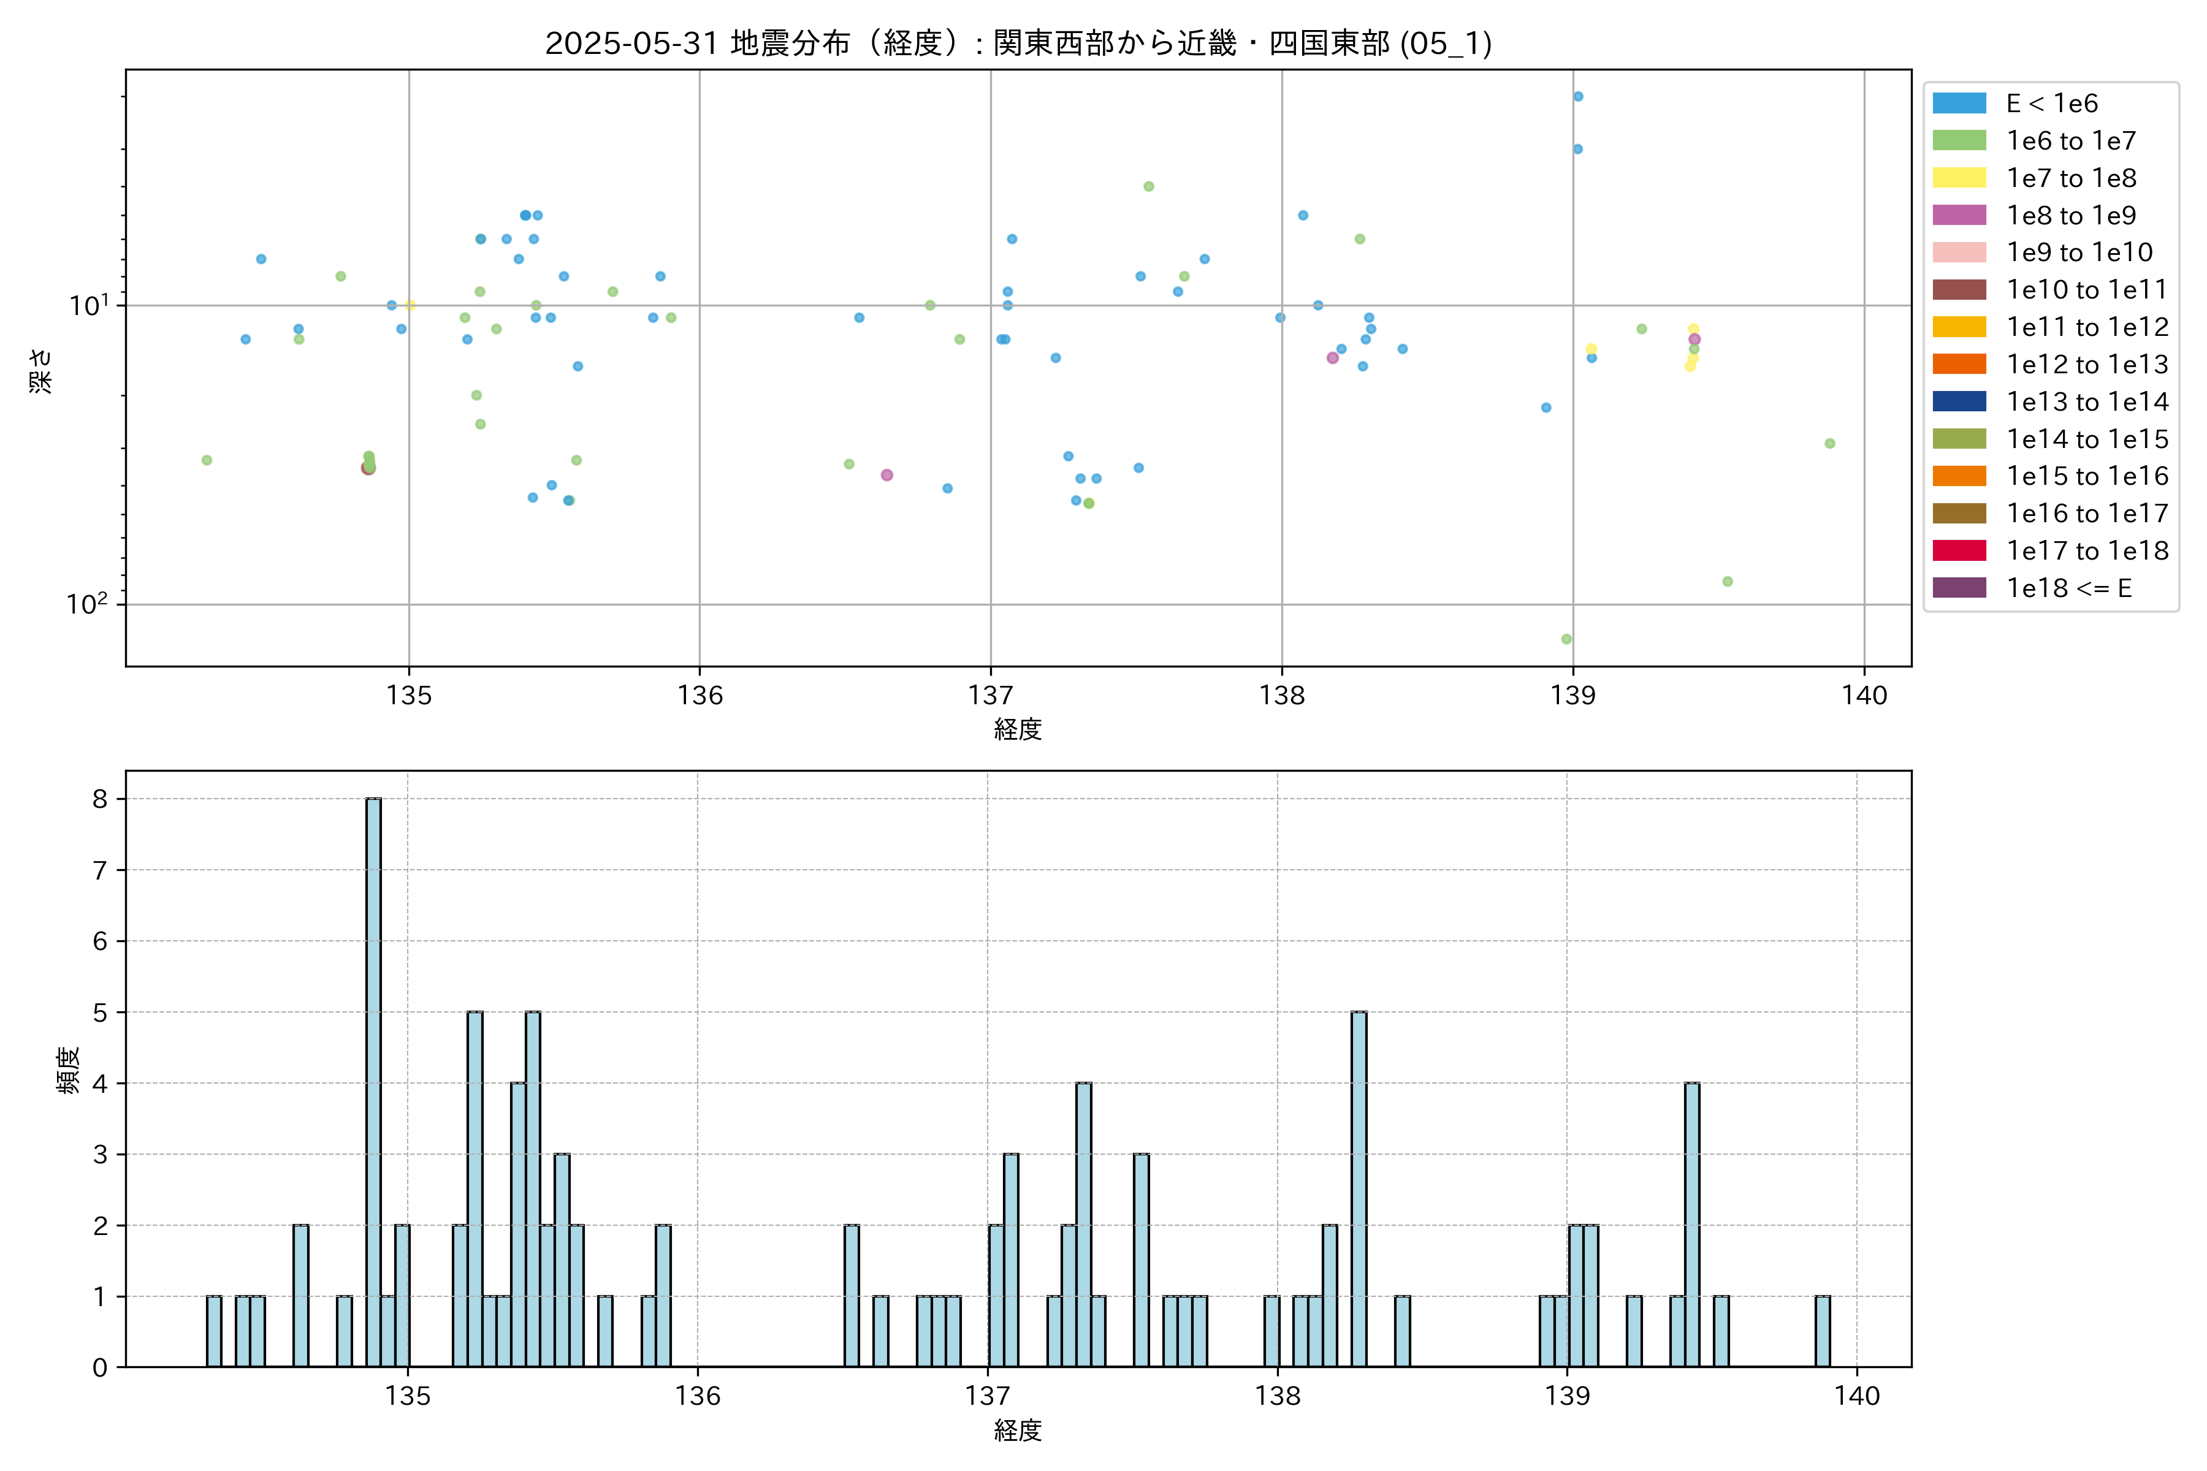The height and width of the screenshot is (1471, 2207).
Task: Click the yellow 1e7 to 1e8 legend swatch
Action: click(x=1958, y=178)
